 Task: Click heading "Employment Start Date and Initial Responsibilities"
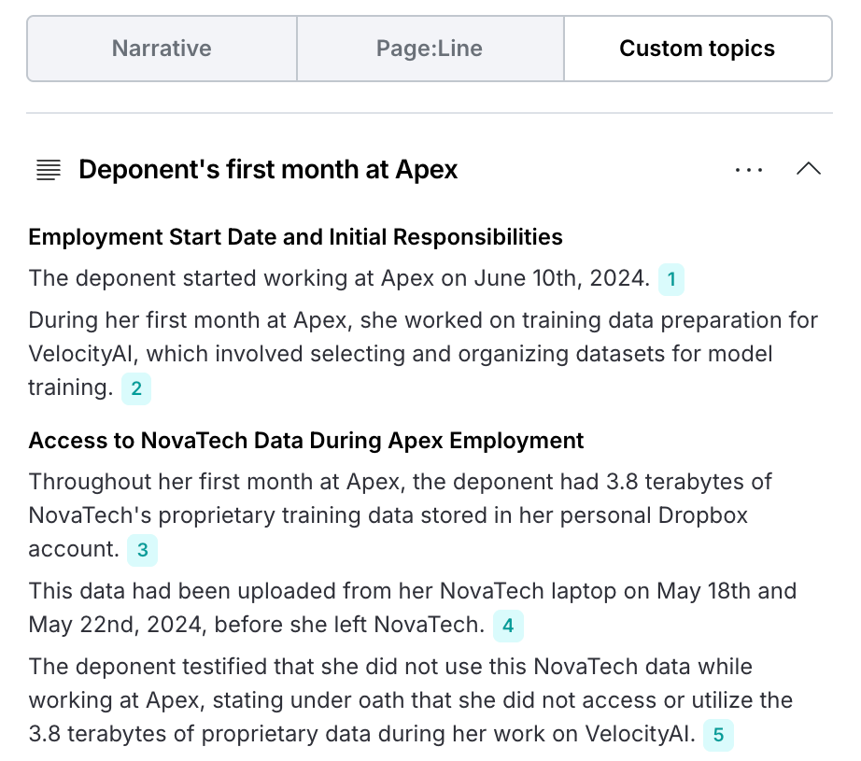click(295, 237)
